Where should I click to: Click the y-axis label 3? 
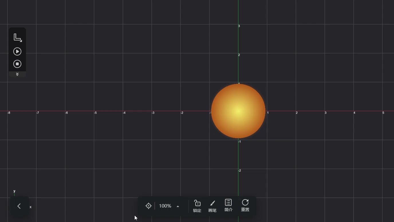click(239, 26)
